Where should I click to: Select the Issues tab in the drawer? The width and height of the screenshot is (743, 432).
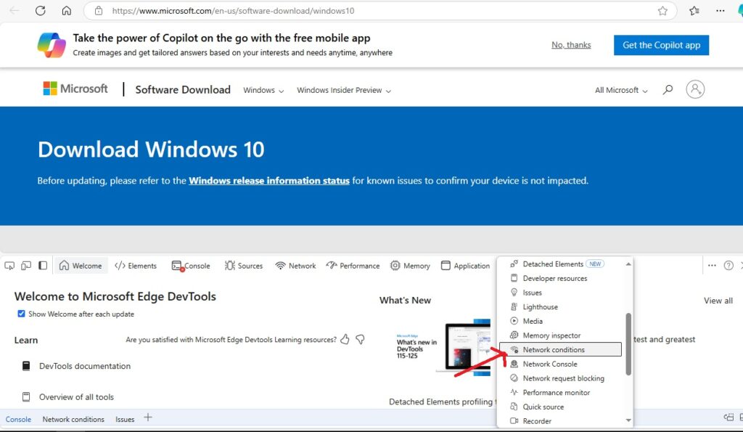point(125,419)
